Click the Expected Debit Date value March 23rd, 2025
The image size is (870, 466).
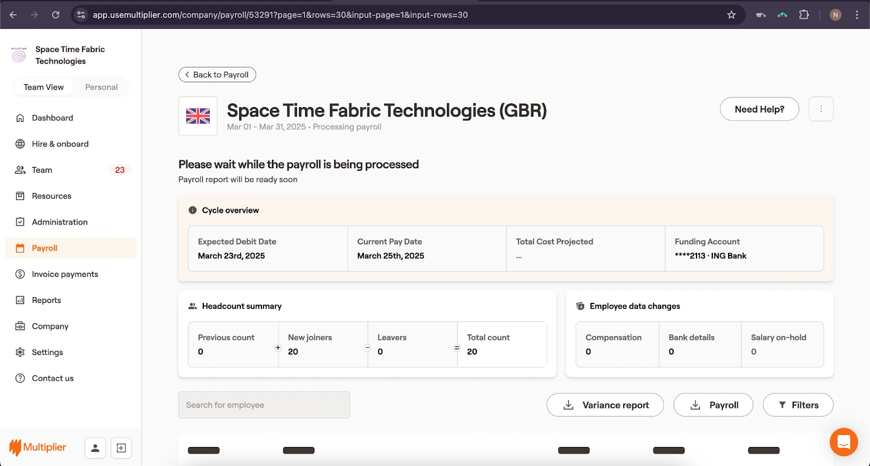(232, 256)
